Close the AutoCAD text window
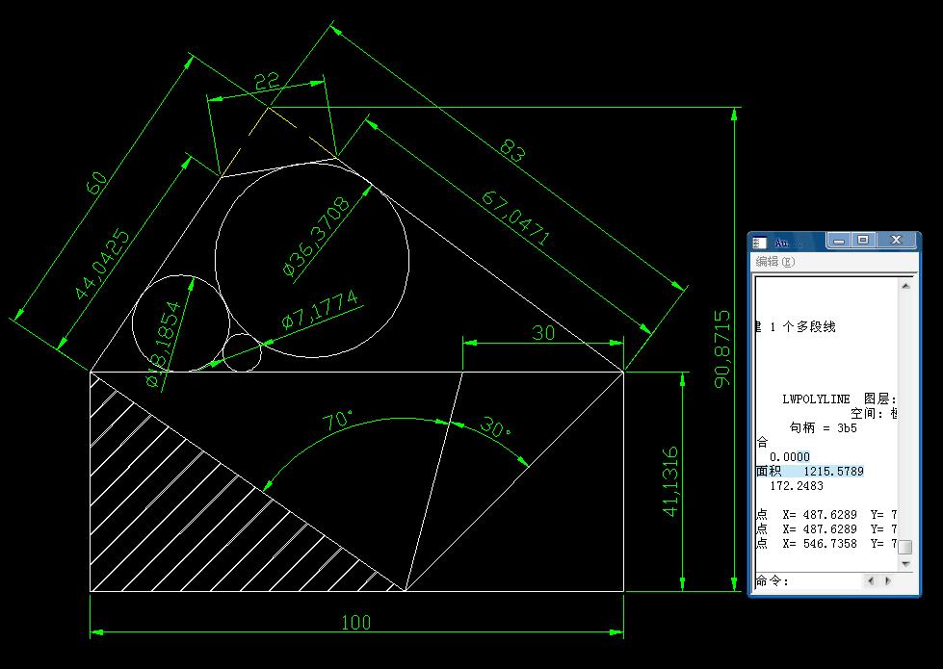The image size is (943, 669). point(896,241)
